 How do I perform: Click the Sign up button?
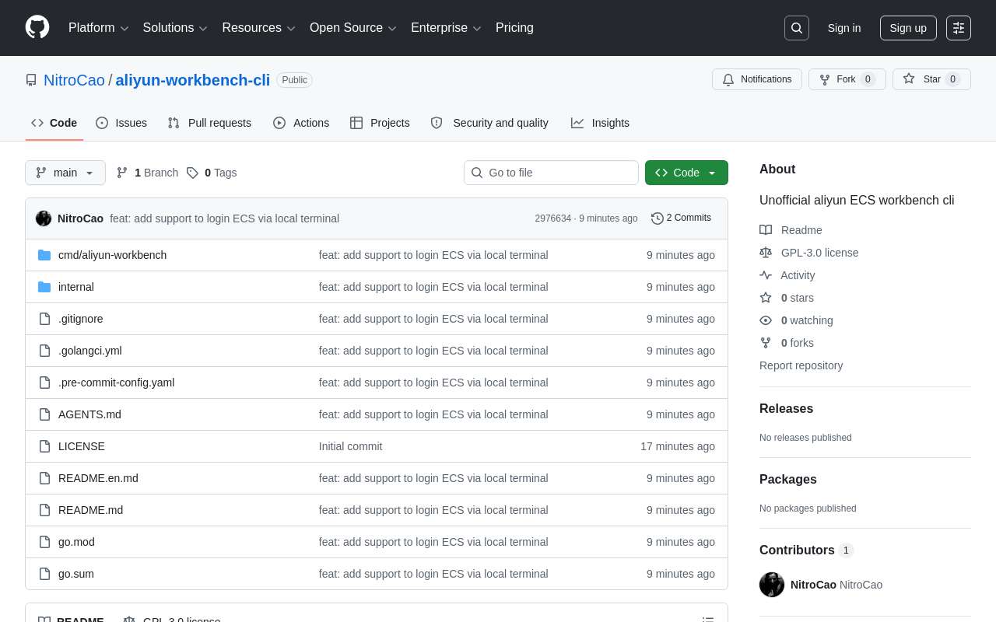point(908,28)
